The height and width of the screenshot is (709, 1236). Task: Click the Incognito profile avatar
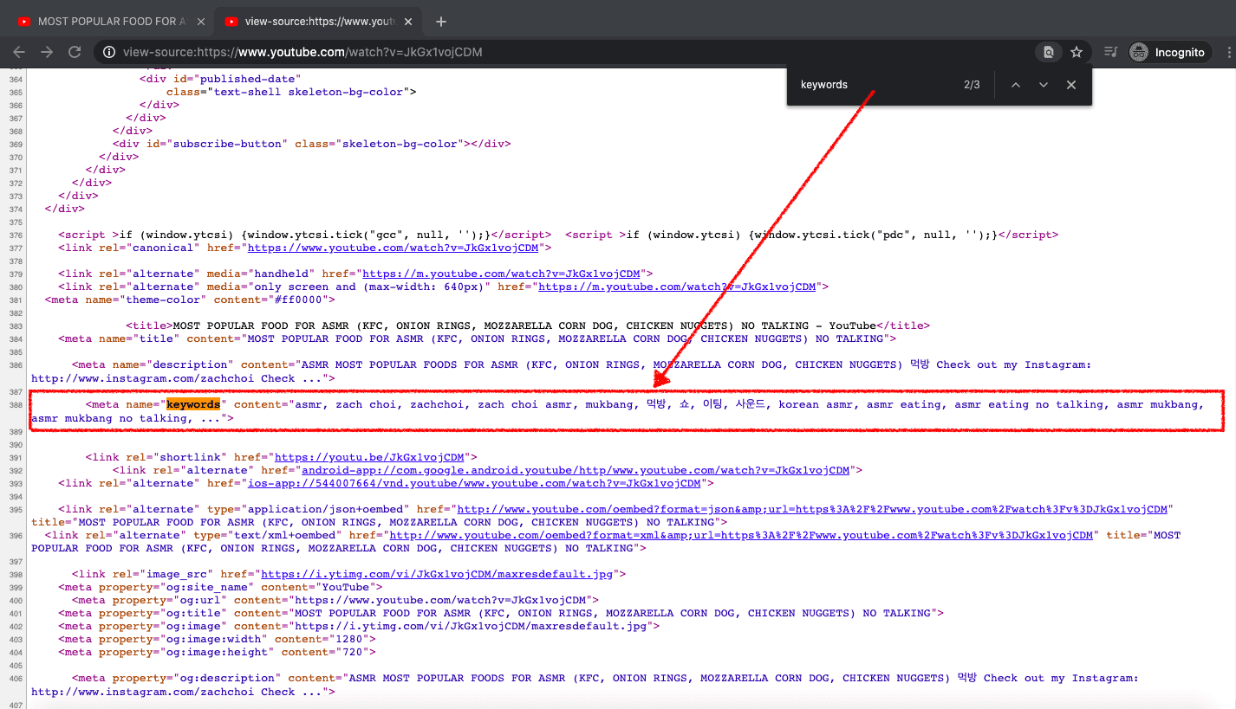(1138, 52)
